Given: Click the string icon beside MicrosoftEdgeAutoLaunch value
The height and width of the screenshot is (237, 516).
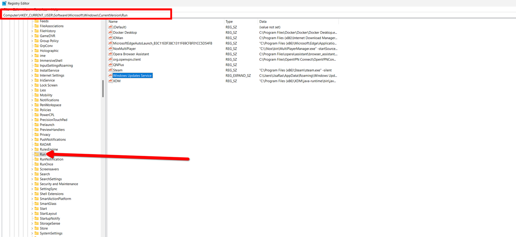Looking at the screenshot, I should tap(110, 43).
